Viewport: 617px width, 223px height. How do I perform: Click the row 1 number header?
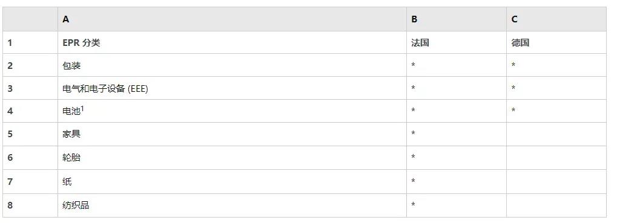click(30, 42)
